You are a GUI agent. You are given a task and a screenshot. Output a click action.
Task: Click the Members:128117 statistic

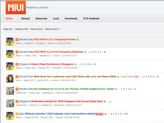(x=52, y=29)
